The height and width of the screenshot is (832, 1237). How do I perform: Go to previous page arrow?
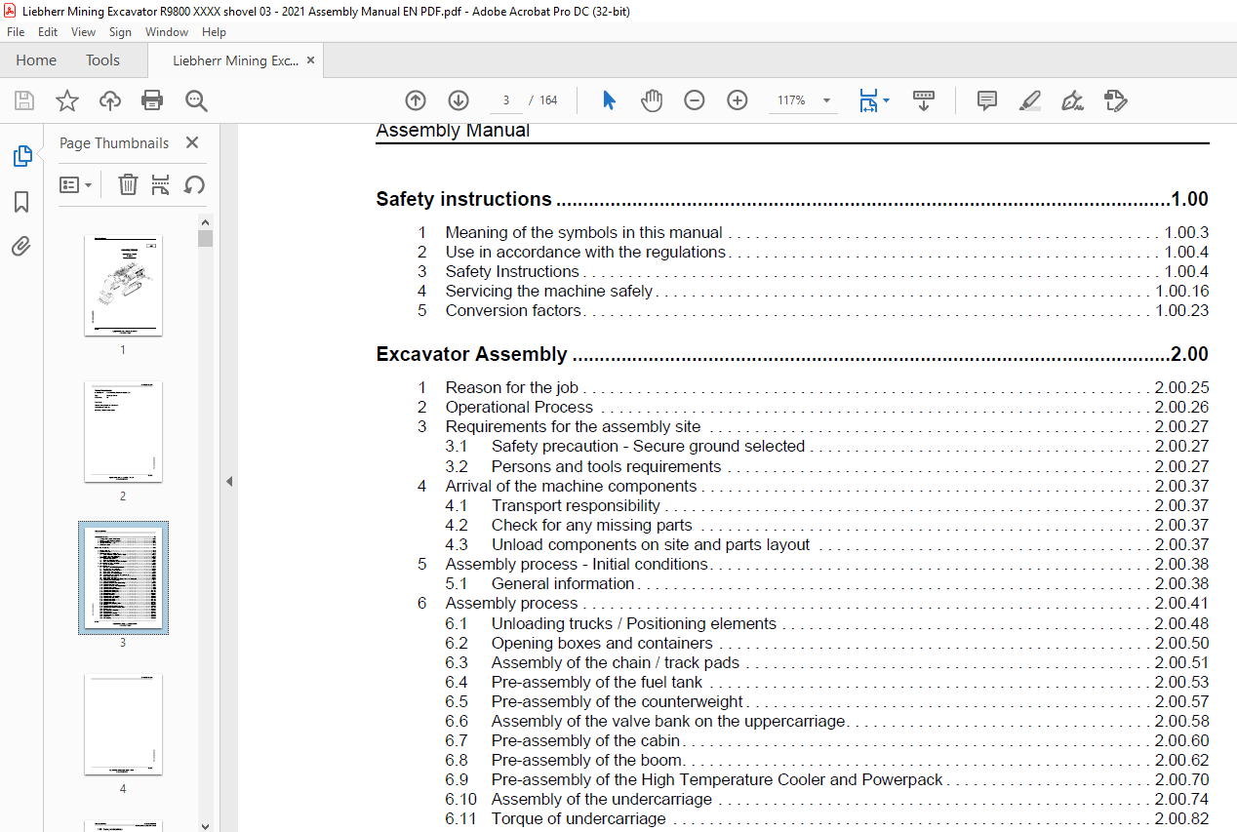(x=416, y=100)
